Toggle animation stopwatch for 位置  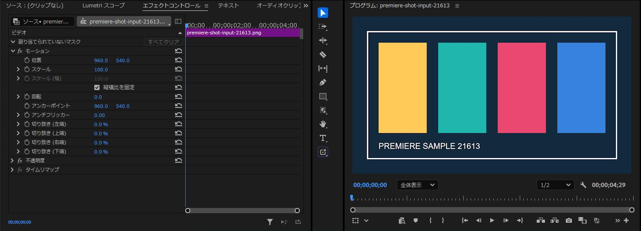click(x=27, y=60)
